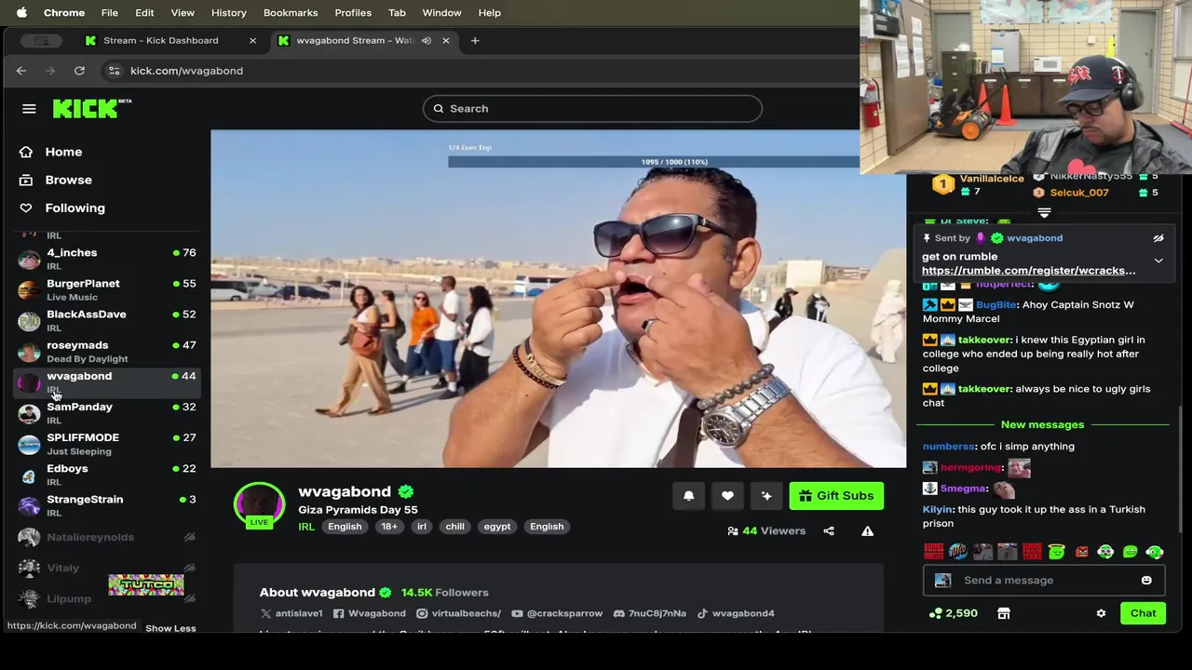Viewport: 1192px width, 670px height.
Task: Click username numberss in chat
Action: 948,447
